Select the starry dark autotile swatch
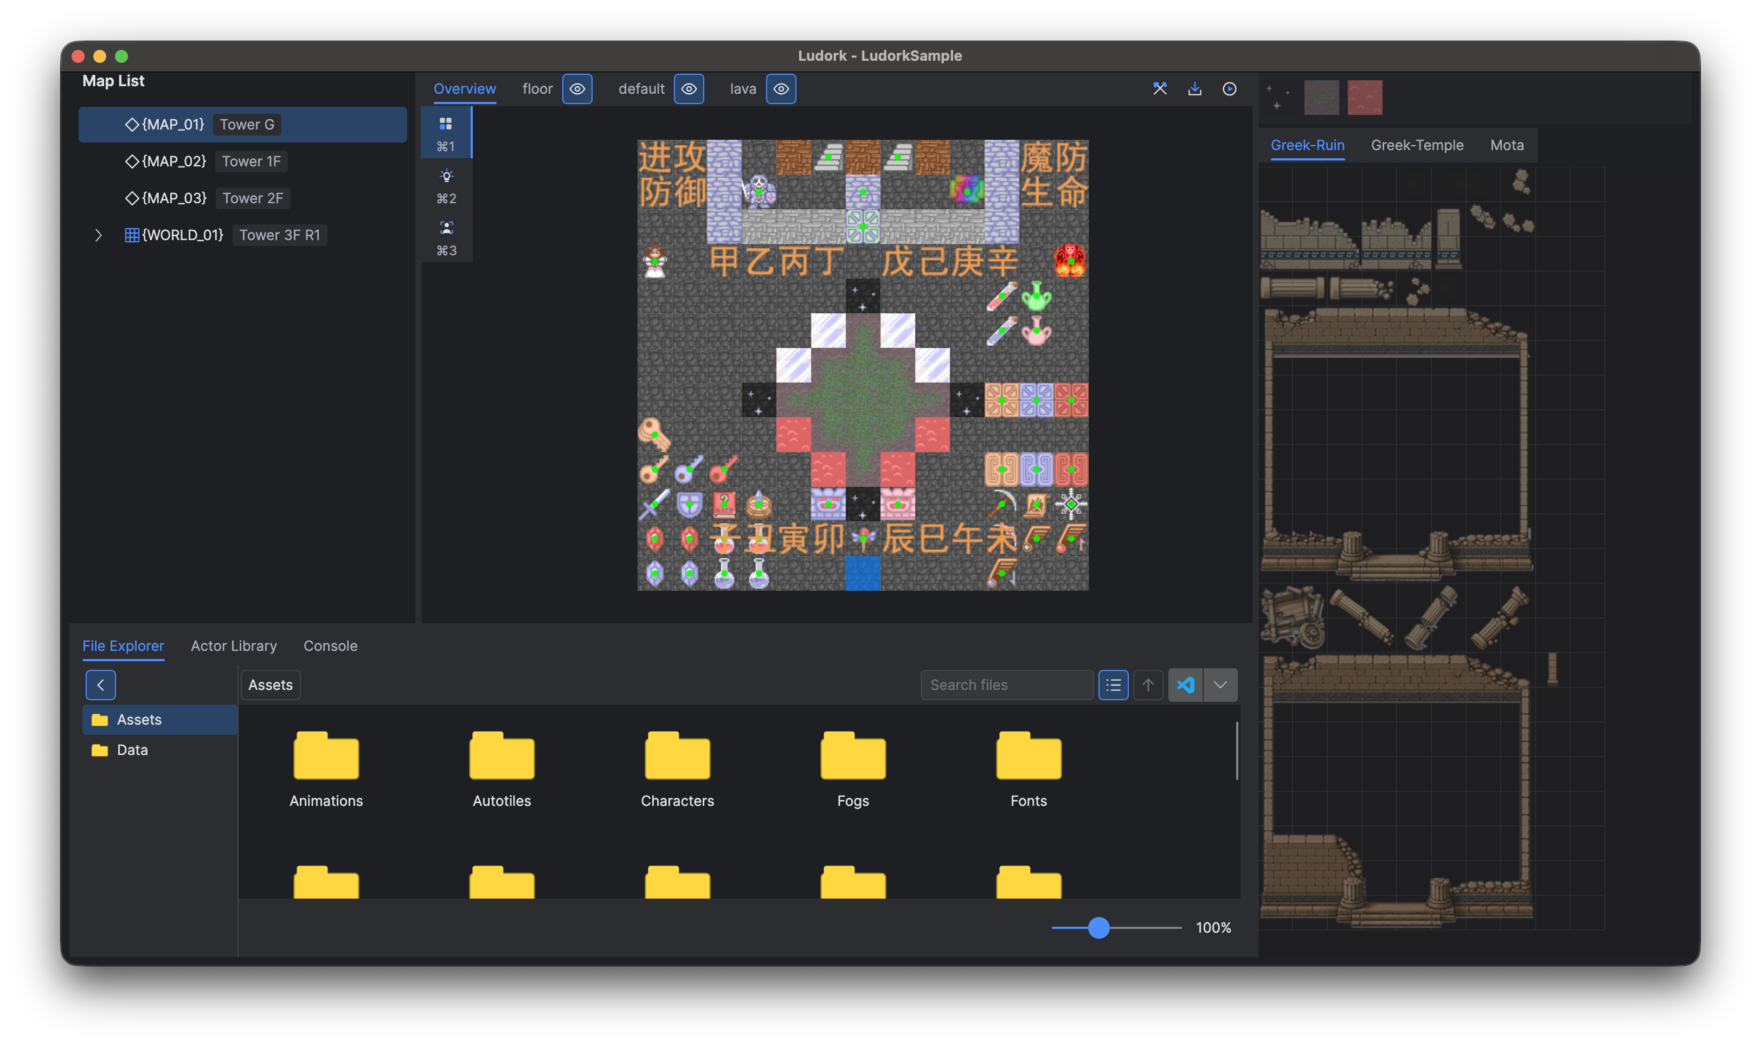This screenshot has width=1761, height=1046. (1278, 97)
